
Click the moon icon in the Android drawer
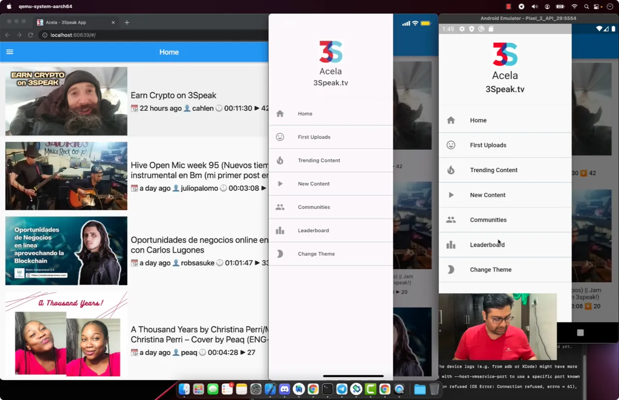point(451,270)
